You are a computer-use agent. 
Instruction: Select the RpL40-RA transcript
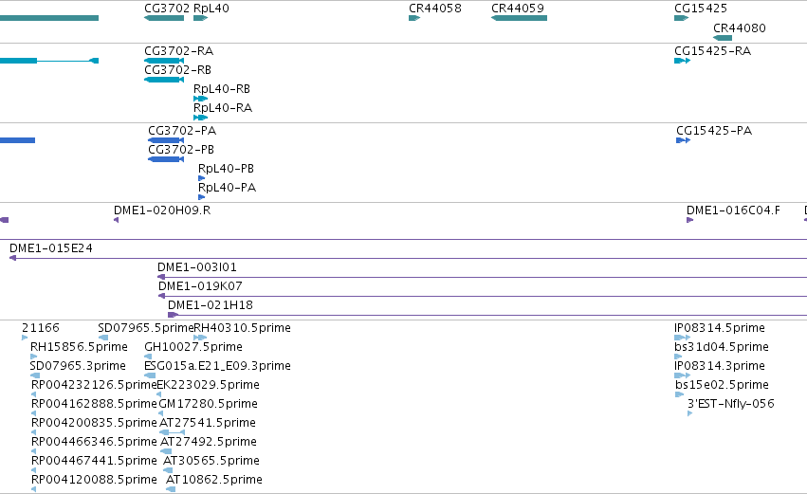201,118
